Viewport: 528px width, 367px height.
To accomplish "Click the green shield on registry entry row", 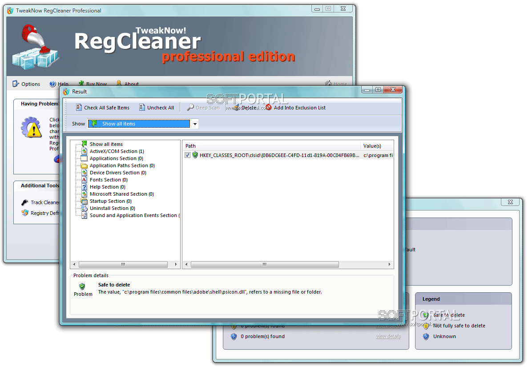I will [195, 155].
